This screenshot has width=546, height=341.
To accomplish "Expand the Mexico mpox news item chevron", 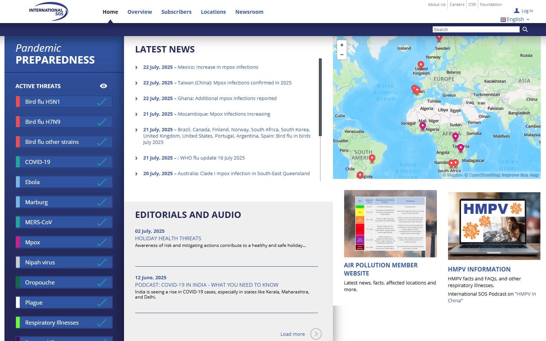I will point(136,67).
